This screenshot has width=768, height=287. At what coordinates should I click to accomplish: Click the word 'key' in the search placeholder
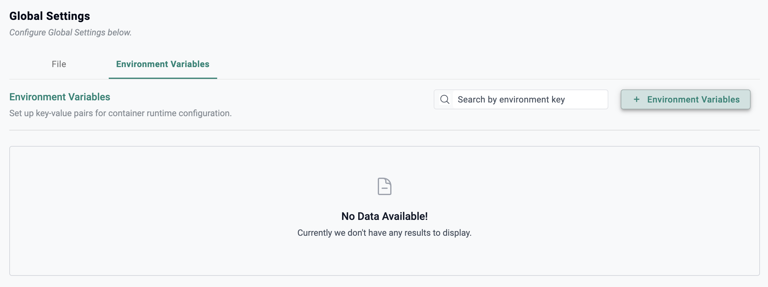(x=558, y=100)
